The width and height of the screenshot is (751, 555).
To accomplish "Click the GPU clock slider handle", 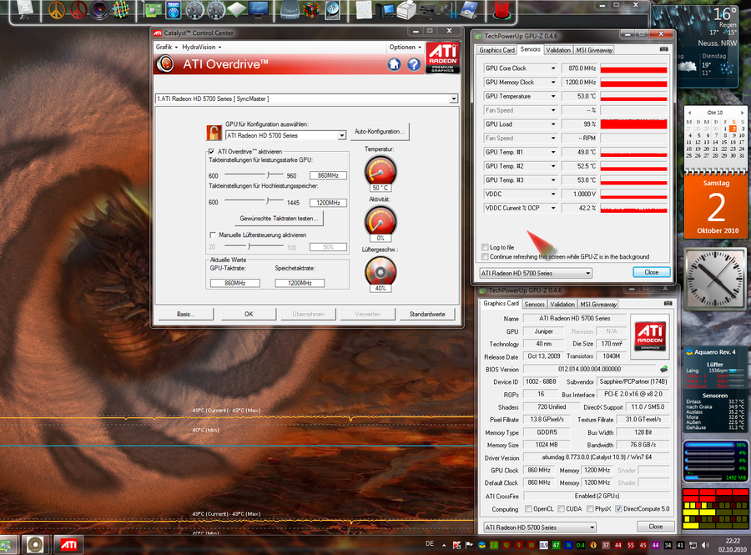I will [269, 174].
